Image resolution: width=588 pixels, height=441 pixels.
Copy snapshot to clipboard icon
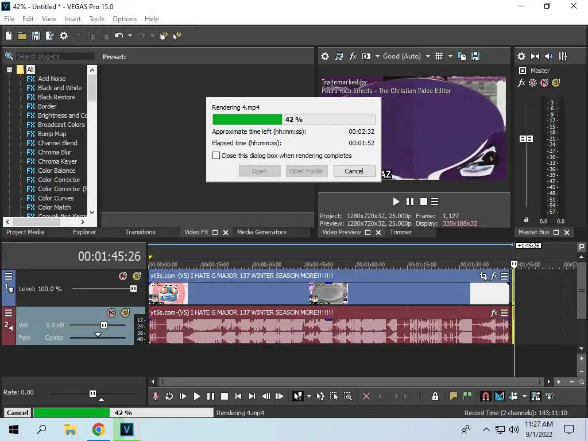tap(462, 56)
